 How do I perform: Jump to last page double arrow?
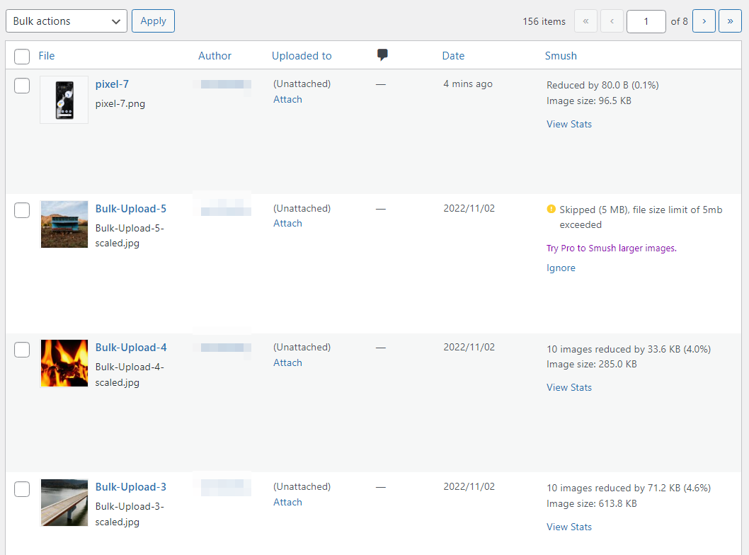point(730,21)
